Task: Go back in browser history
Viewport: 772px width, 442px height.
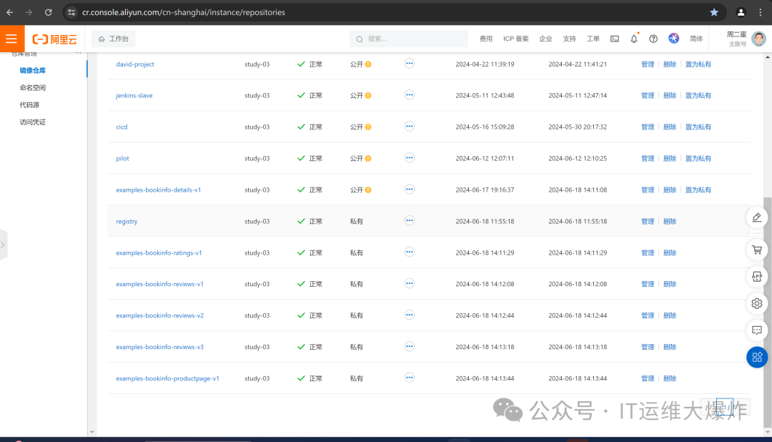Action: coord(10,12)
